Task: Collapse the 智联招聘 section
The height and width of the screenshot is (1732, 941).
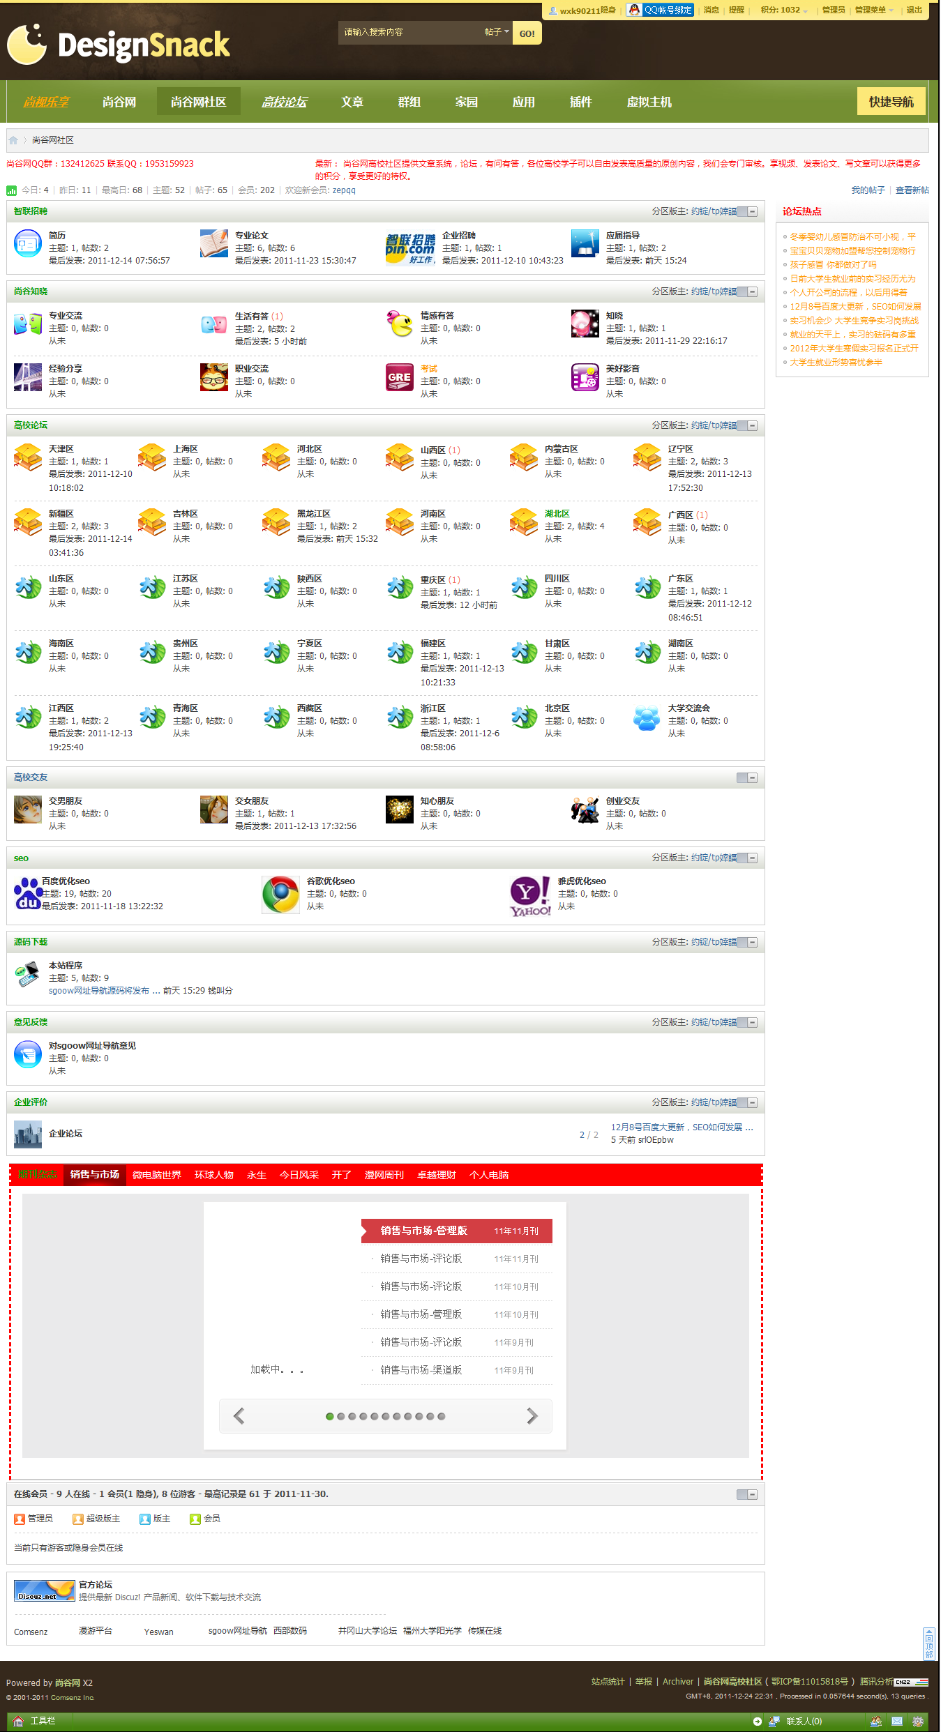Action: point(747,211)
